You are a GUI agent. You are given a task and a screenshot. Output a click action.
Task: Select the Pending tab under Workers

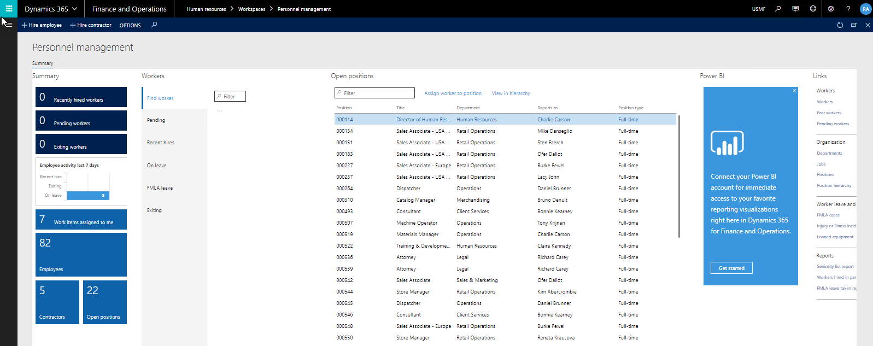click(156, 120)
